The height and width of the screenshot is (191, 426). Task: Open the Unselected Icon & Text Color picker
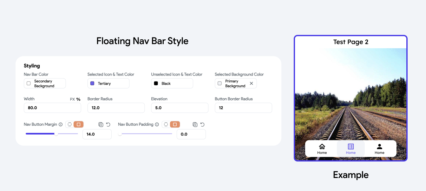pos(172,83)
